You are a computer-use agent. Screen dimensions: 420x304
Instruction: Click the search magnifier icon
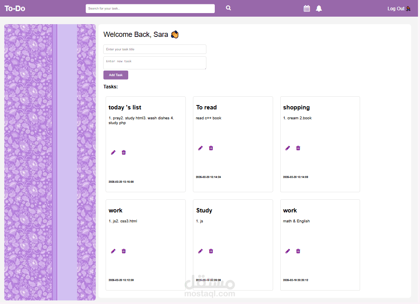click(x=228, y=8)
